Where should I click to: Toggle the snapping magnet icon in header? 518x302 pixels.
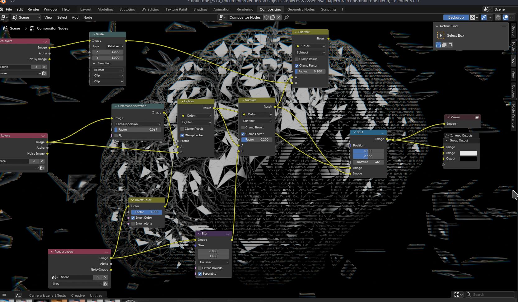pyautogui.click(x=497, y=17)
